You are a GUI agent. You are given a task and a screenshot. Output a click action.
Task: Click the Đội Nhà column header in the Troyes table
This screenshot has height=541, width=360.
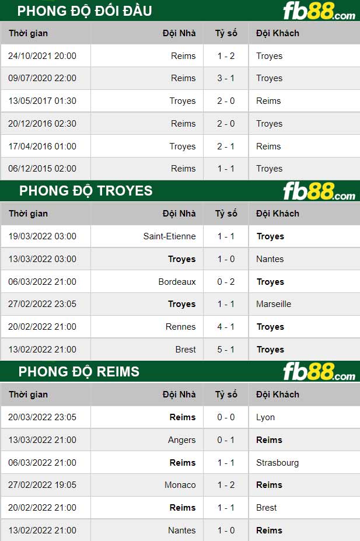coord(179,214)
